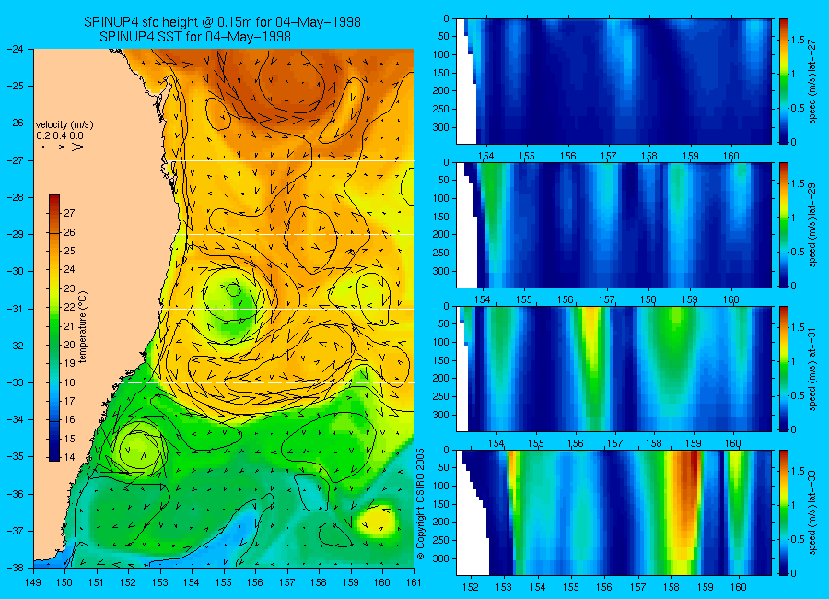Click the '1' tick on the lat=-31 color bar
The image size is (829, 599).
[x=794, y=361]
